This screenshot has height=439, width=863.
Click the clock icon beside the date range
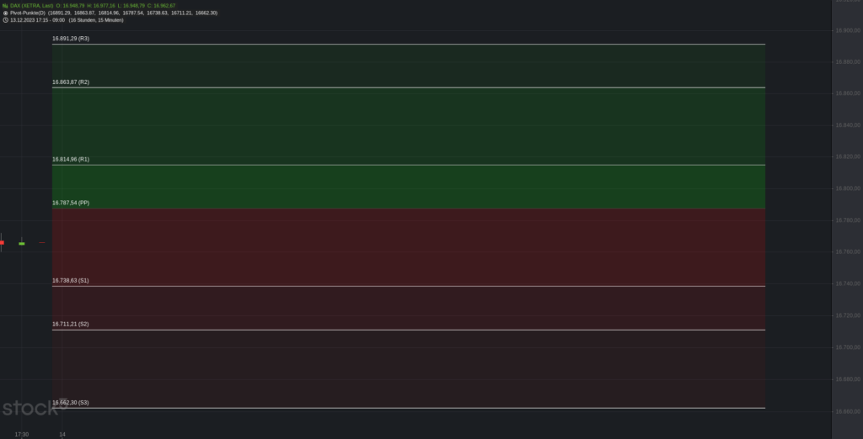point(5,20)
